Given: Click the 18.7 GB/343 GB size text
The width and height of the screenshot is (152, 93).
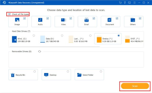Looking at the screenshot, I should pyautogui.click(x=52, y=41).
